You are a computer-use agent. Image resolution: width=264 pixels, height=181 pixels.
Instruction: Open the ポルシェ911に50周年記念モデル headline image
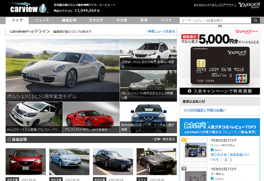(63, 70)
